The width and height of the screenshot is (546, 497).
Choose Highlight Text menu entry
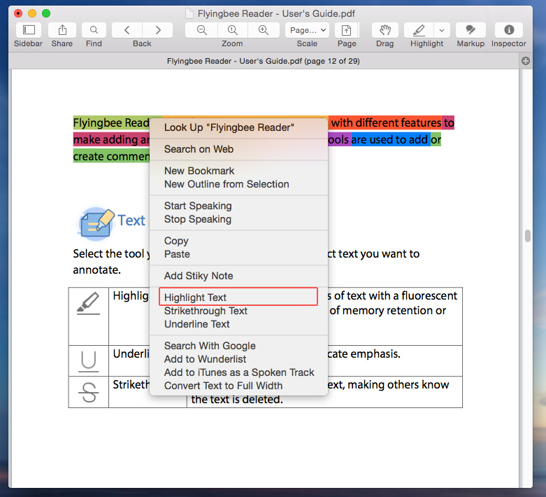pyautogui.click(x=238, y=297)
